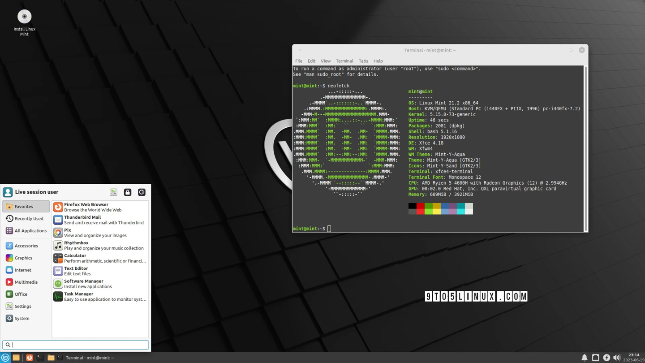This screenshot has width=645, height=363.
Task: Open Thunderbird Mail from favorites
Action: 100,220
